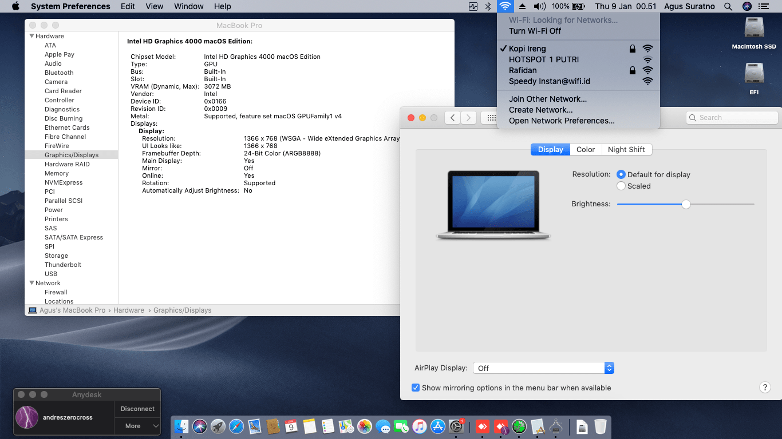782x439 pixels.
Task: Click the System Preferences search field
Action: 732,118
